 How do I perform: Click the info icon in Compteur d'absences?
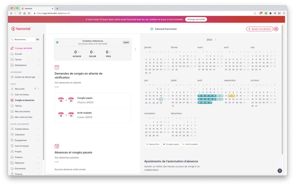pos(57,42)
